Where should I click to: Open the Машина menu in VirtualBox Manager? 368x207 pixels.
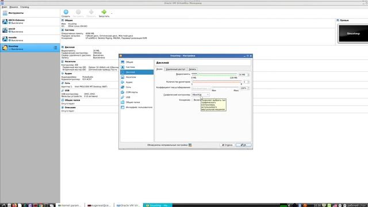pos(14,7)
